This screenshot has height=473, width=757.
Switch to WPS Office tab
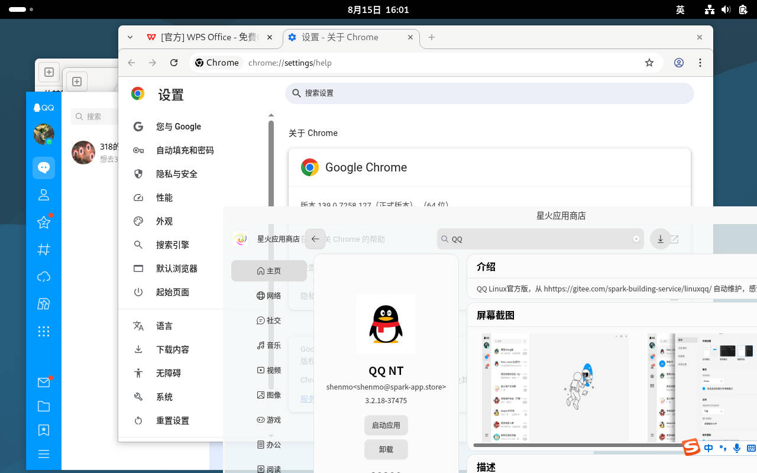coord(209,37)
